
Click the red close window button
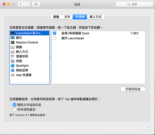coord(4,4)
